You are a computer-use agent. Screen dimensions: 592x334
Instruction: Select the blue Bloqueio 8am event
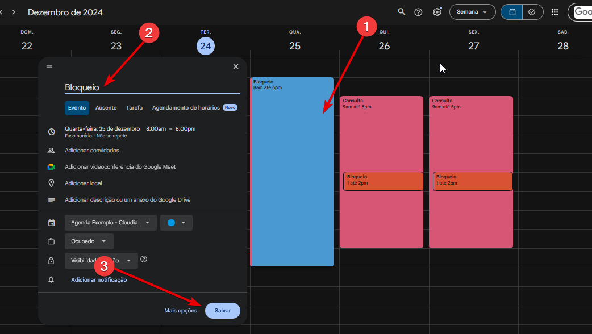[x=292, y=172]
